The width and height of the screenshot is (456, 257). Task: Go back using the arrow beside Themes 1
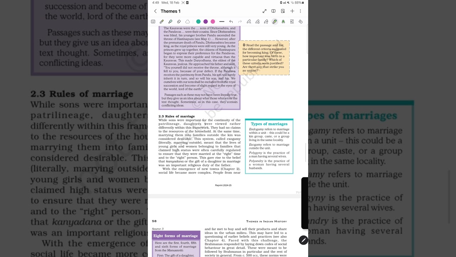tap(155, 11)
